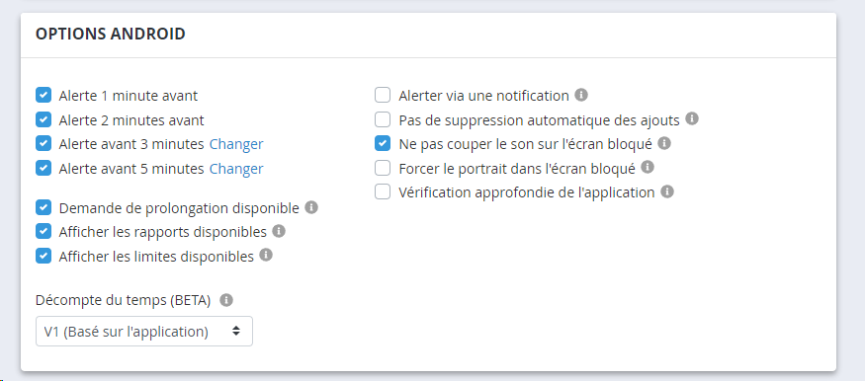Click info icon for Pas de suppression automatique
The height and width of the screenshot is (381, 865).
point(692,118)
